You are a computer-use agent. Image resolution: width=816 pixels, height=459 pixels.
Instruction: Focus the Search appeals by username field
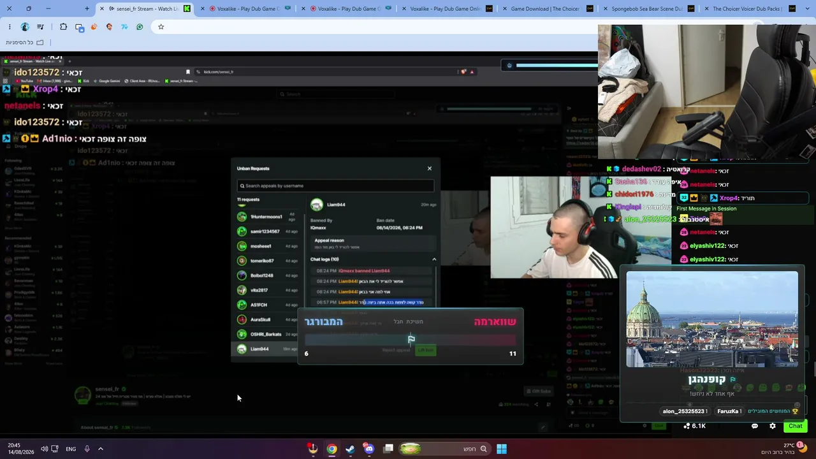pyautogui.click(x=335, y=186)
